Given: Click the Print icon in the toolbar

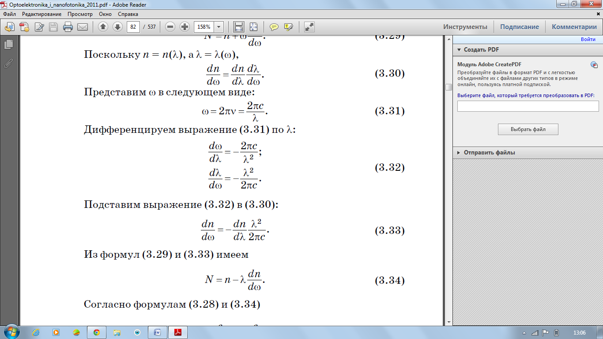Looking at the screenshot, I should pyautogui.click(x=68, y=27).
